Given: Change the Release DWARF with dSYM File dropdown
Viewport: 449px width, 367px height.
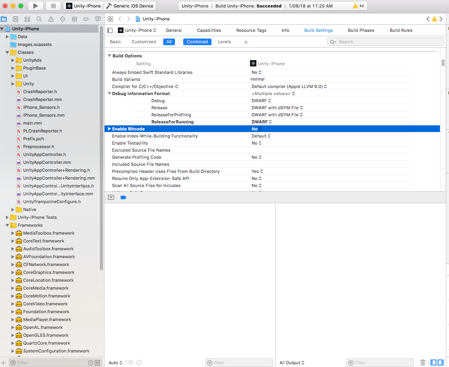Looking at the screenshot, I should pyautogui.click(x=277, y=108).
